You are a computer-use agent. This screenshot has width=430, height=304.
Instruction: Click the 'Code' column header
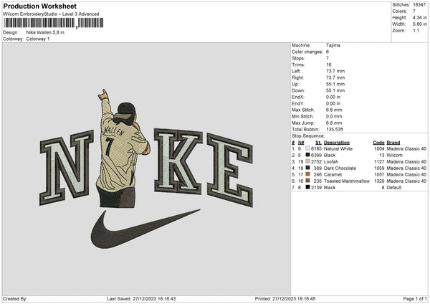[378, 143]
